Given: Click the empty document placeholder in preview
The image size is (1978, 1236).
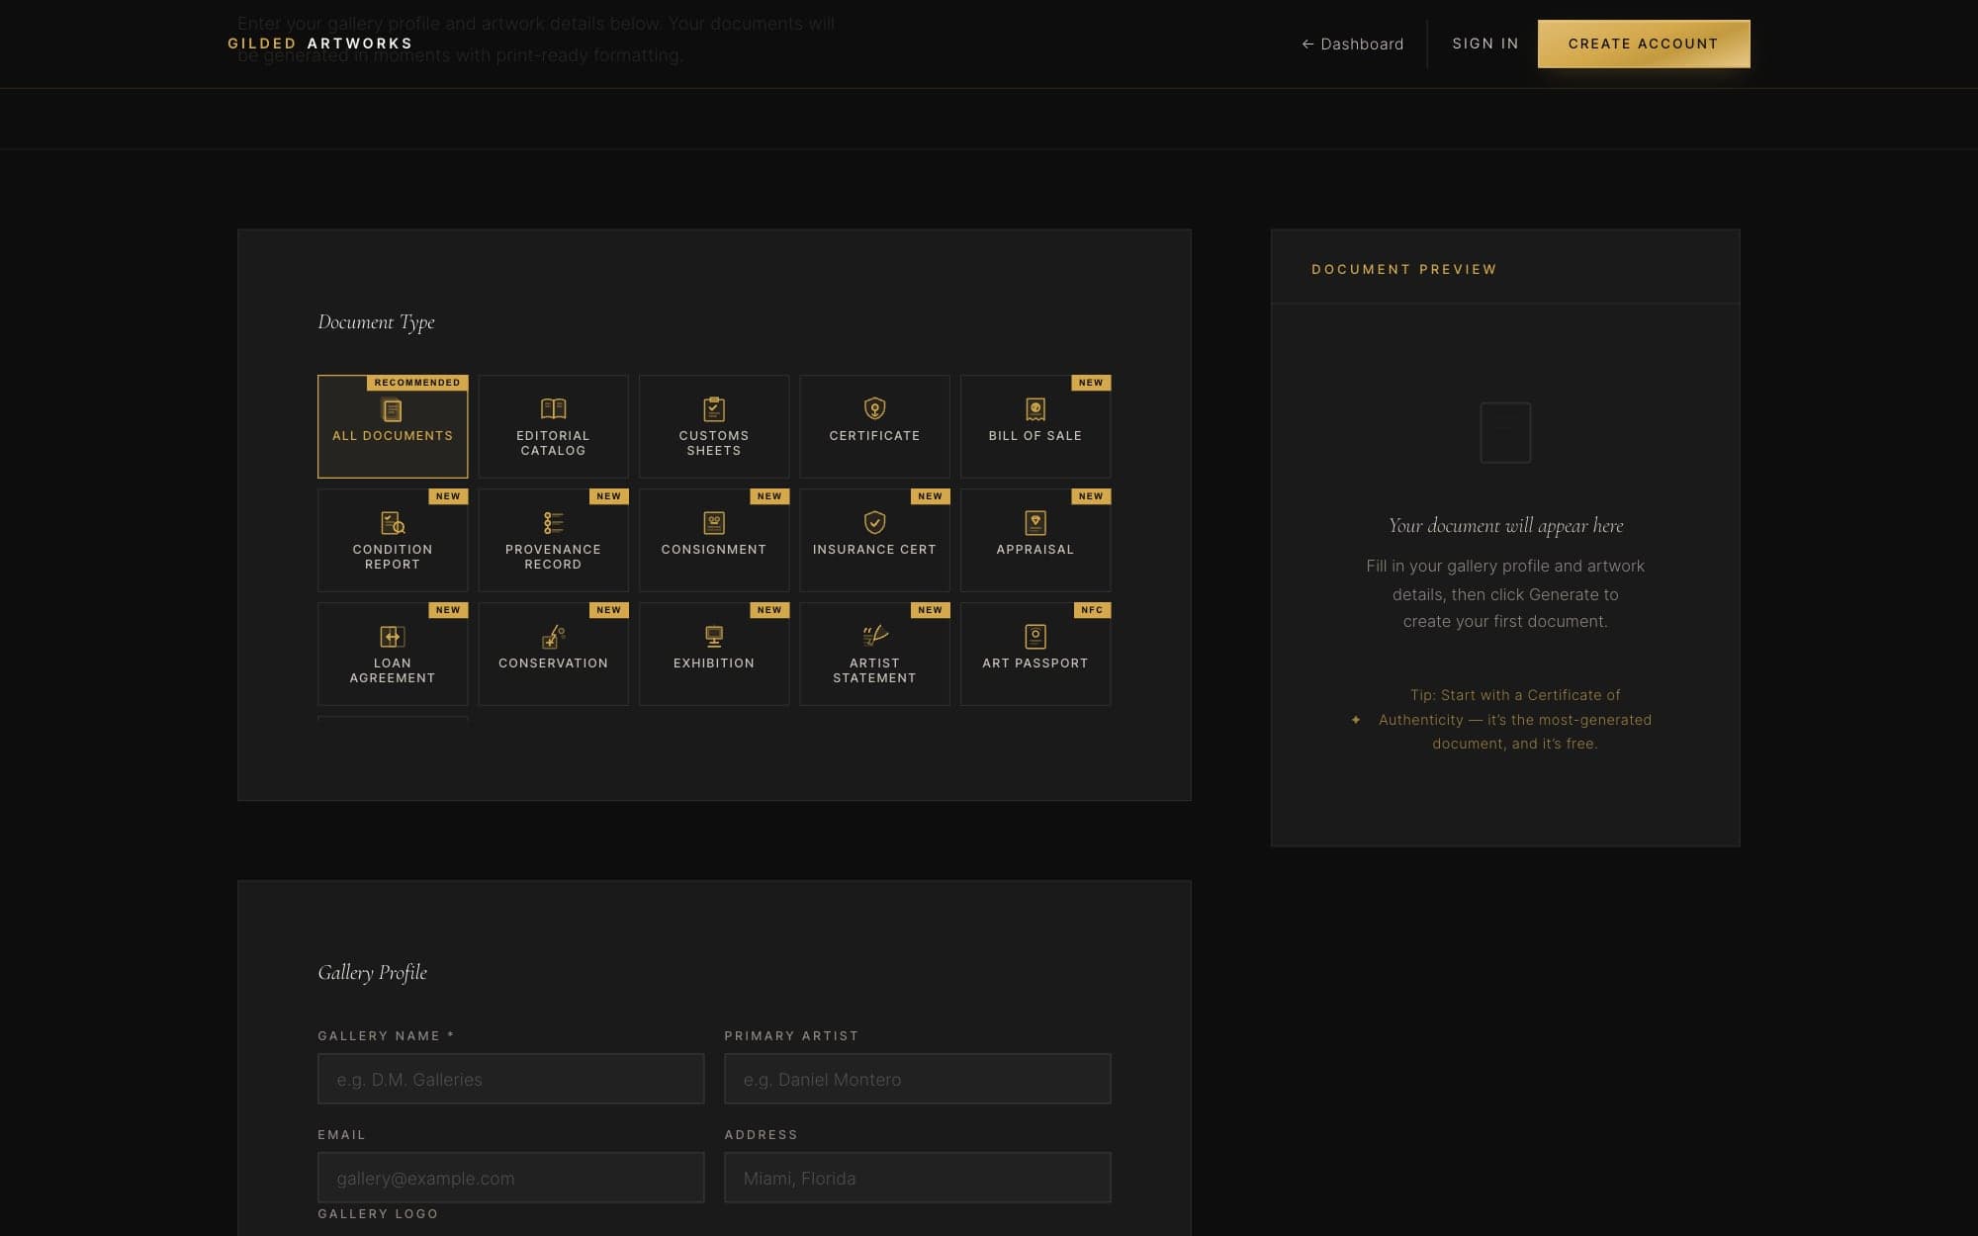Looking at the screenshot, I should coord(1505,432).
